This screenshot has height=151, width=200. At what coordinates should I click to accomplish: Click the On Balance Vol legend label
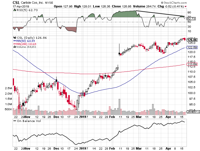click(x=29, y=121)
